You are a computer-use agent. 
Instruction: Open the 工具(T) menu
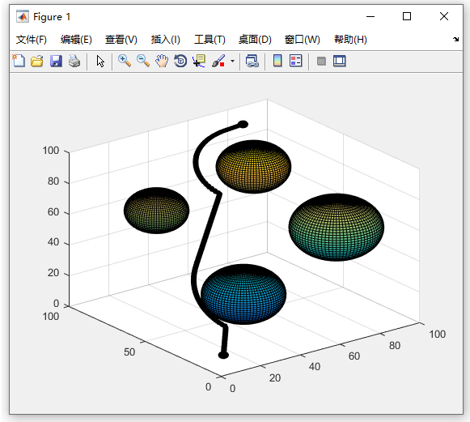coord(210,40)
